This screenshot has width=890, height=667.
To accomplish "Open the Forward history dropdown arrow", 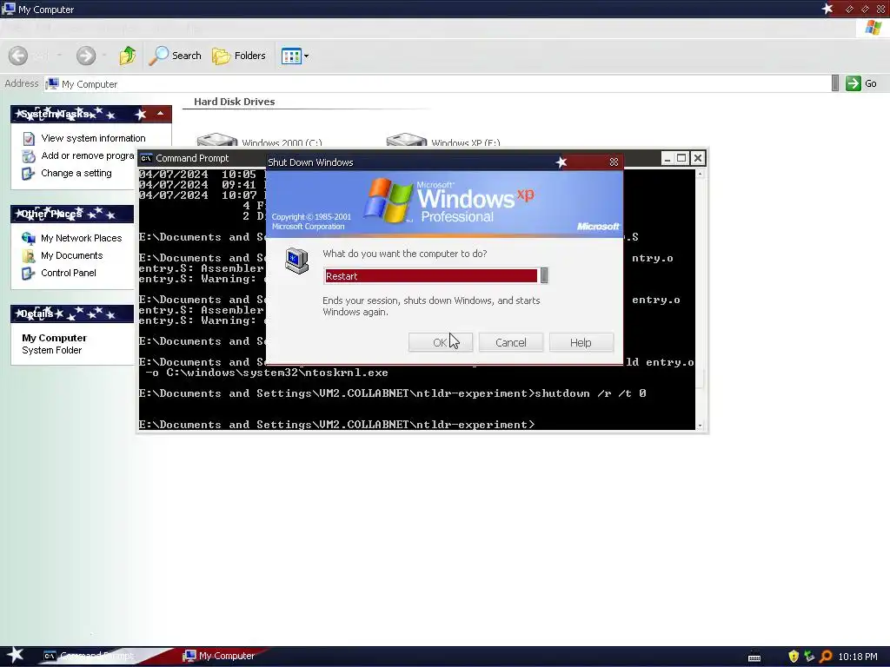I will pyautogui.click(x=104, y=56).
